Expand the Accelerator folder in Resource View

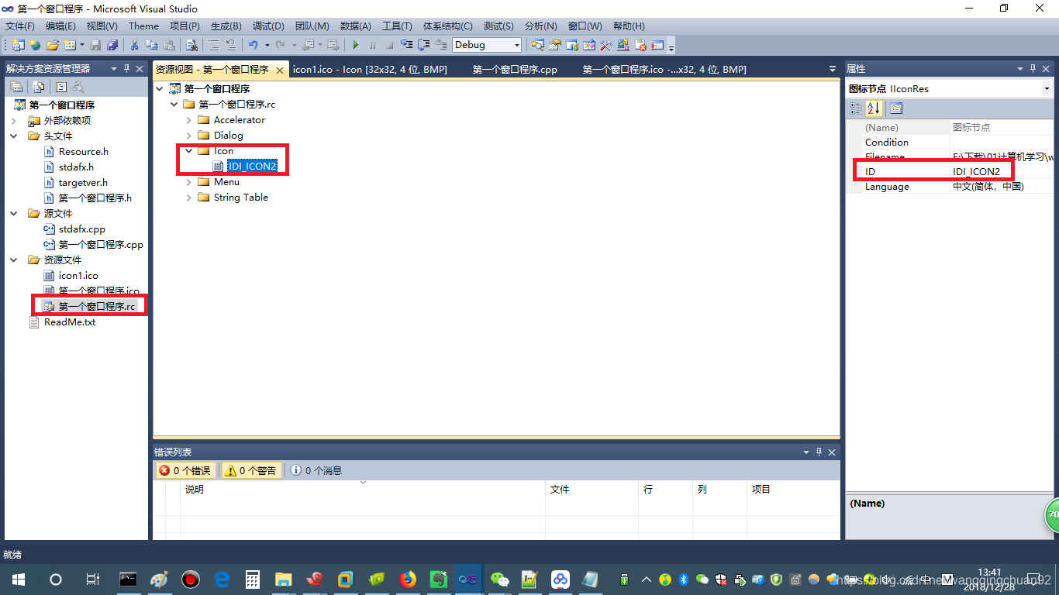click(189, 120)
